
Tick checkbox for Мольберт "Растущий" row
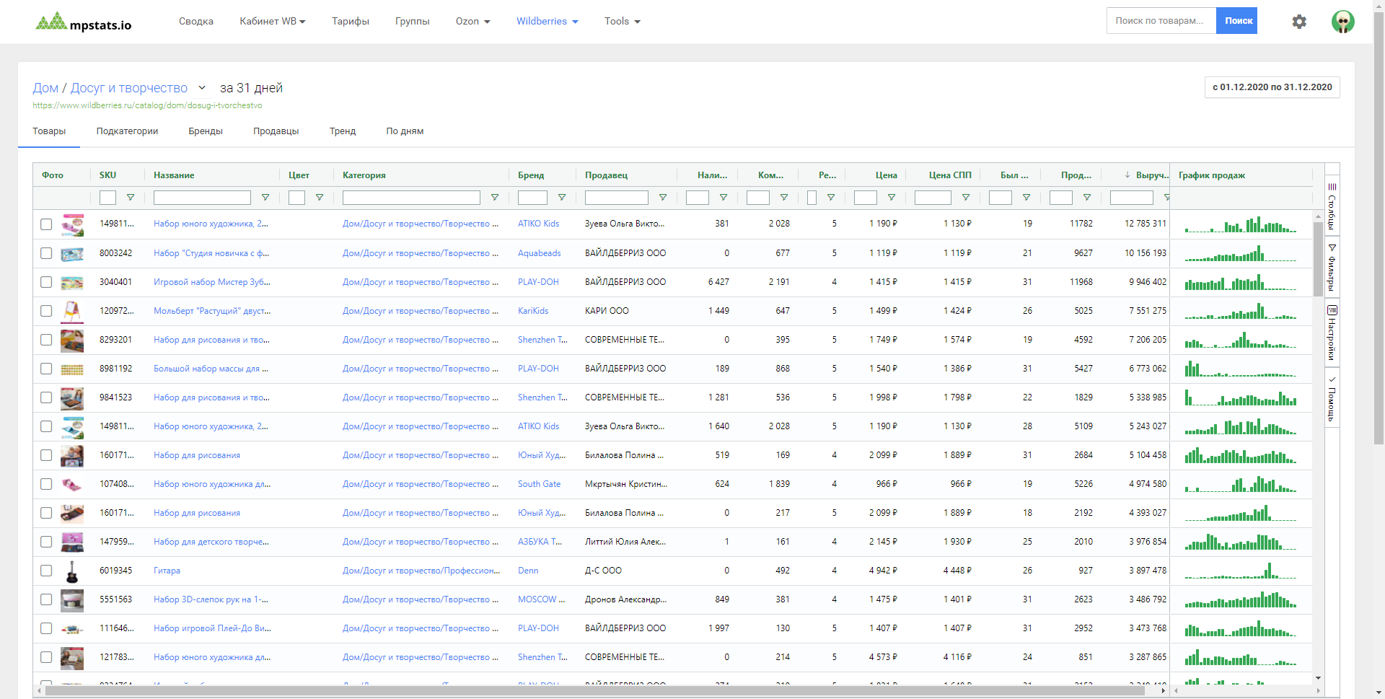click(46, 311)
